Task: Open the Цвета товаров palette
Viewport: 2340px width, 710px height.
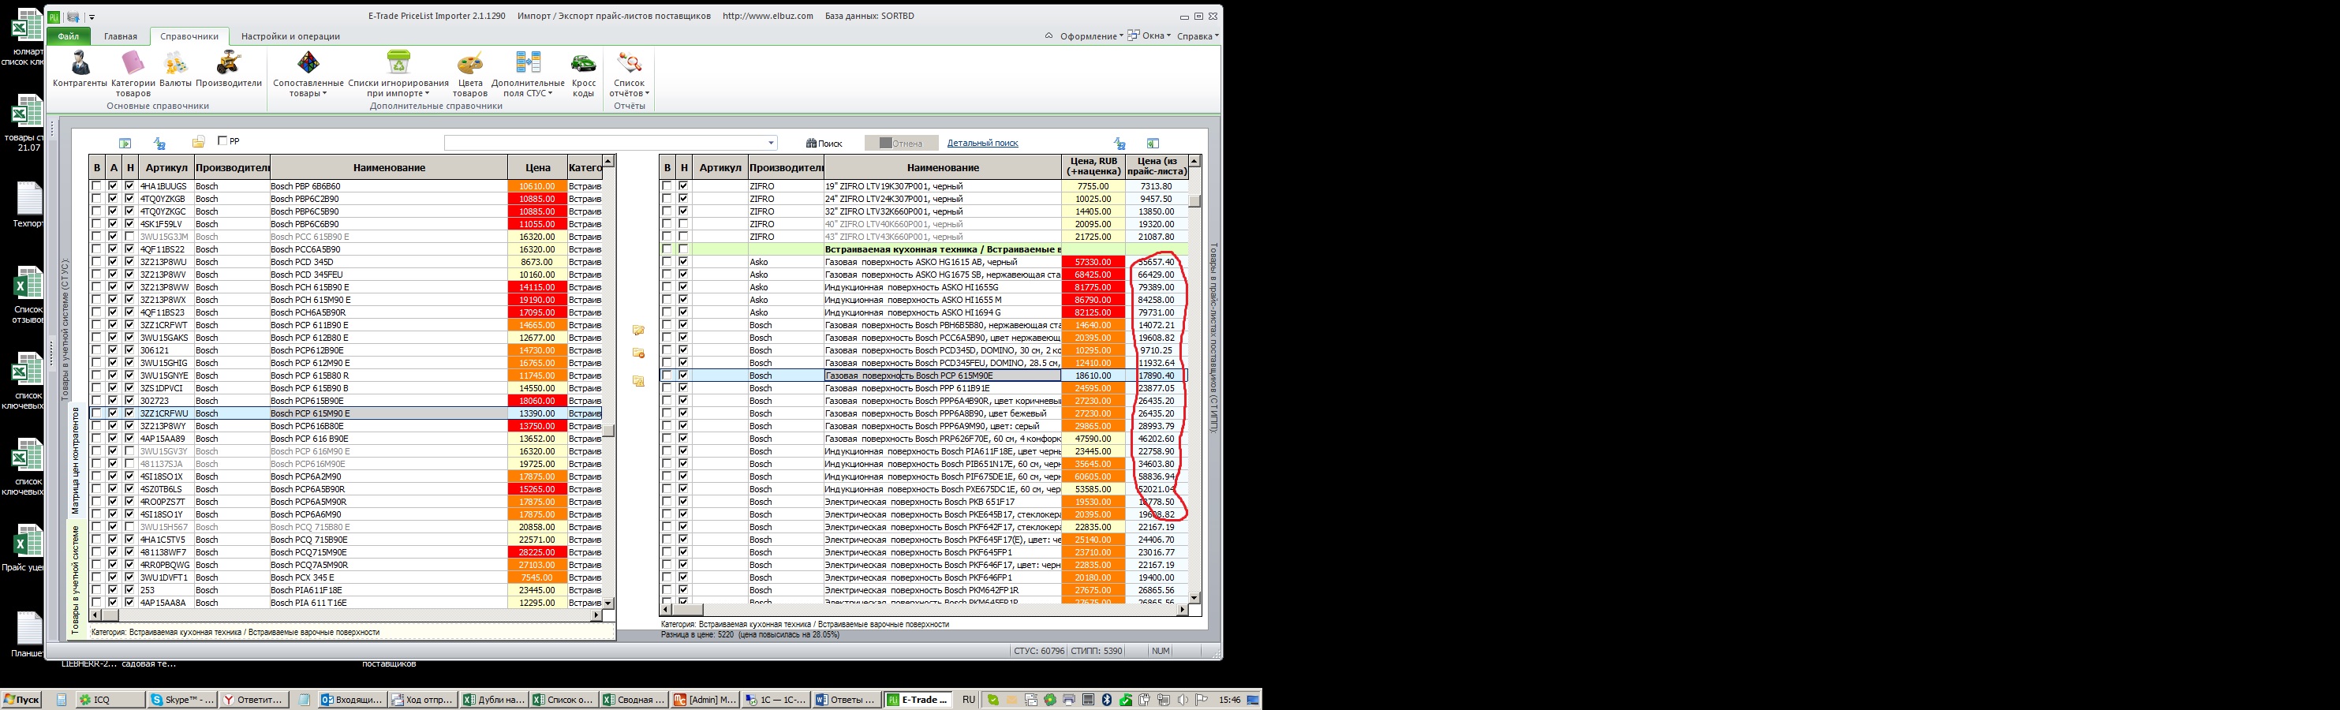Action: (469, 74)
